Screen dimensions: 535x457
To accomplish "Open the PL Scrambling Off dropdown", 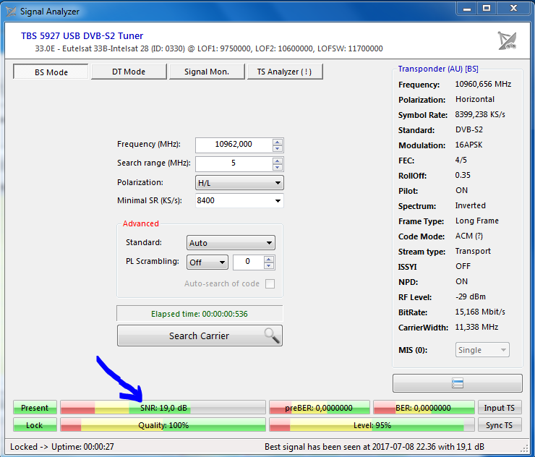I will click(x=207, y=262).
